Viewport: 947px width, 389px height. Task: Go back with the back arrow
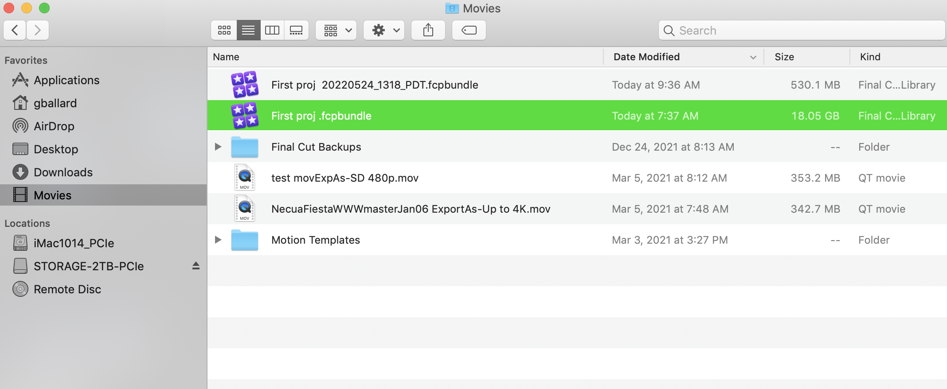15,30
